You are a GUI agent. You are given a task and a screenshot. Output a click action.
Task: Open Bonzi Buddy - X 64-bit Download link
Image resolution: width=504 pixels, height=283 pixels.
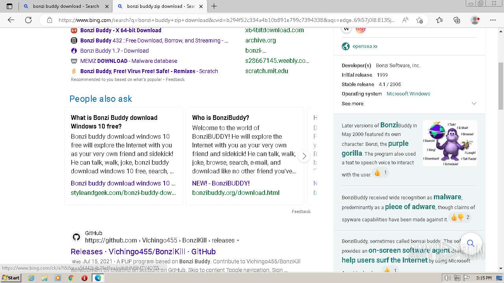[x=120, y=30]
